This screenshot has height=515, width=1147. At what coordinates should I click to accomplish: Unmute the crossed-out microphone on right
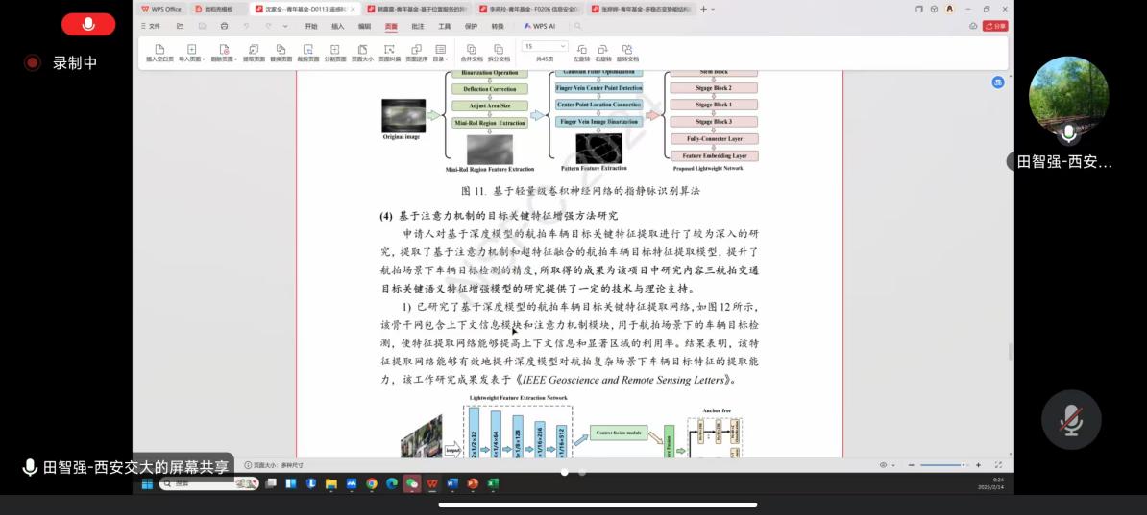[x=1071, y=420]
